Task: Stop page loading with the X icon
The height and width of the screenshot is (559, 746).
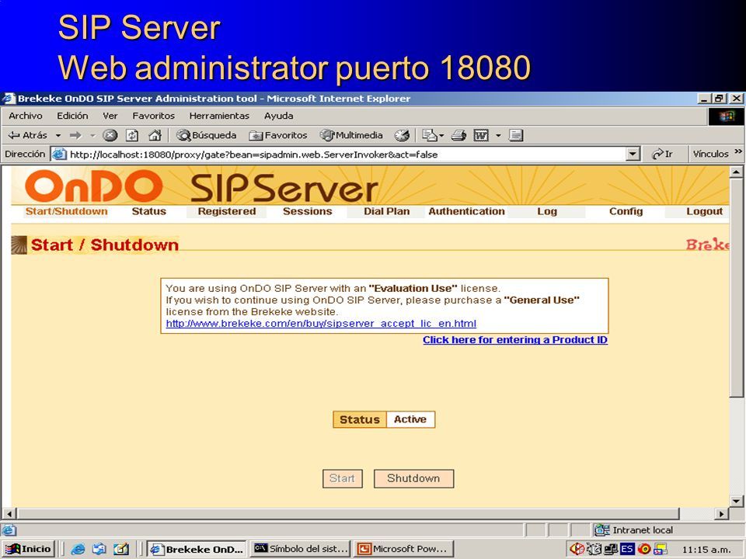Action: (110, 135)
